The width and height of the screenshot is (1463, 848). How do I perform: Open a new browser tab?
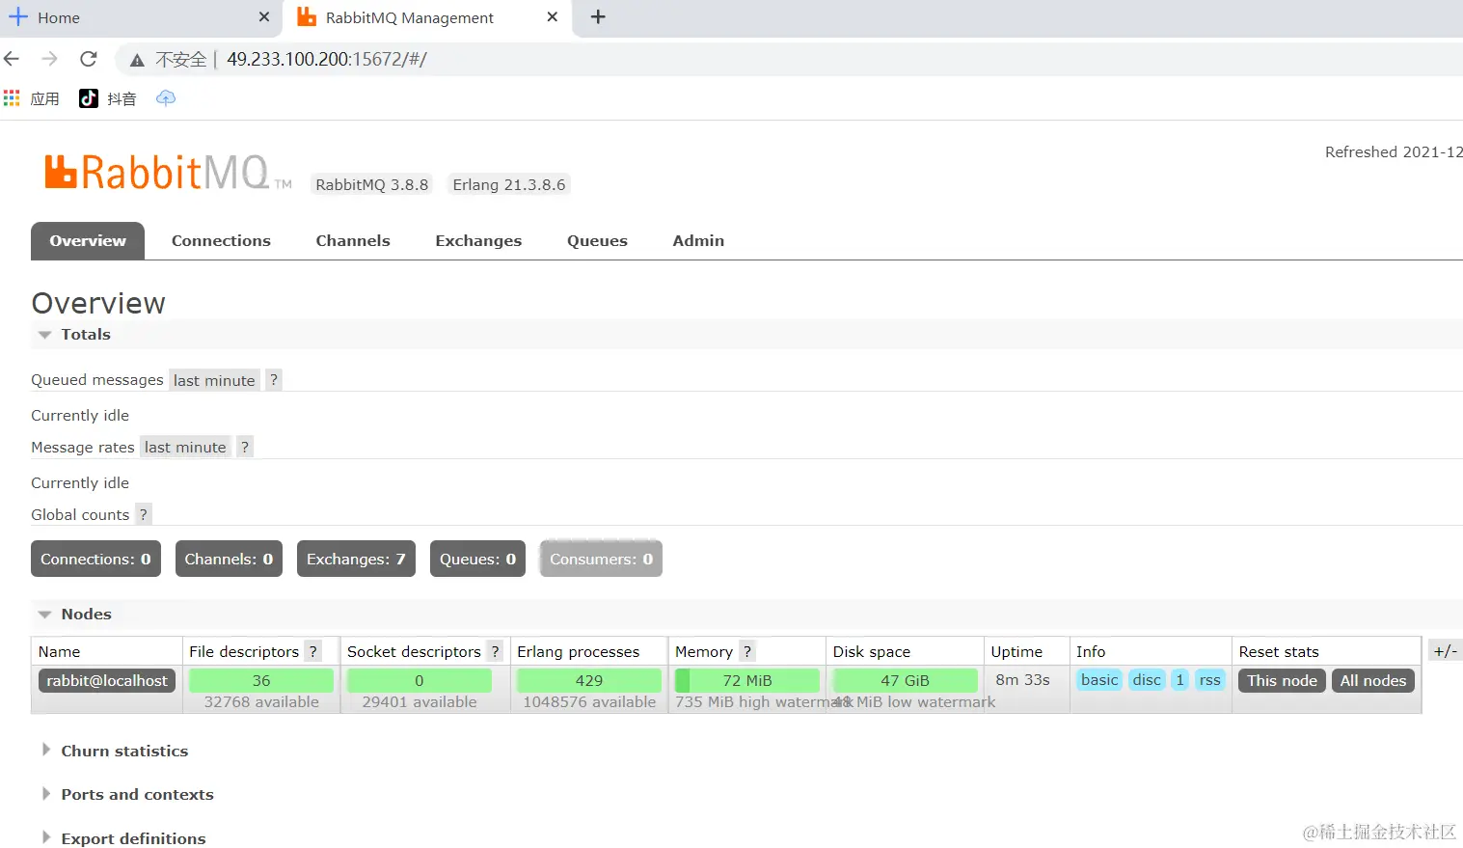coord(598,16)
